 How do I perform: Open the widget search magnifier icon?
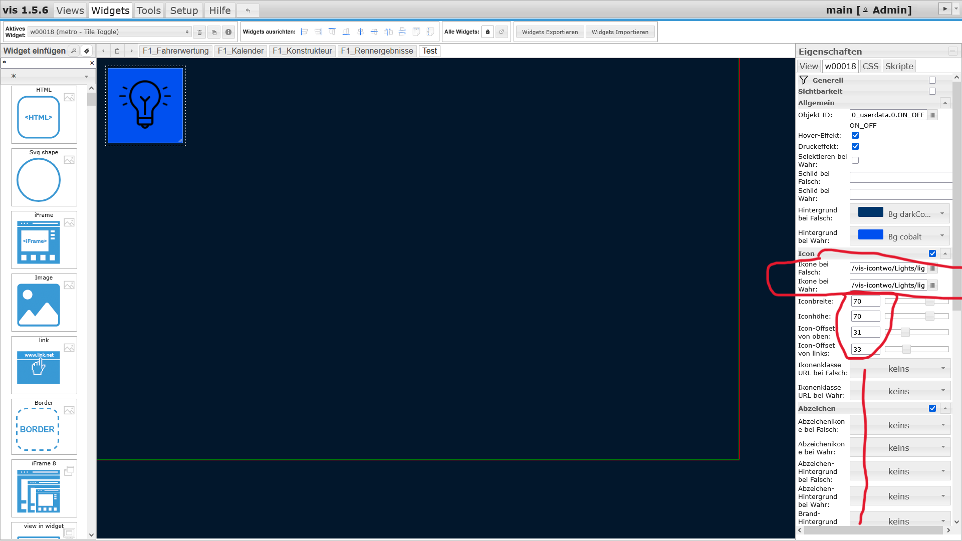pos(74,51)
